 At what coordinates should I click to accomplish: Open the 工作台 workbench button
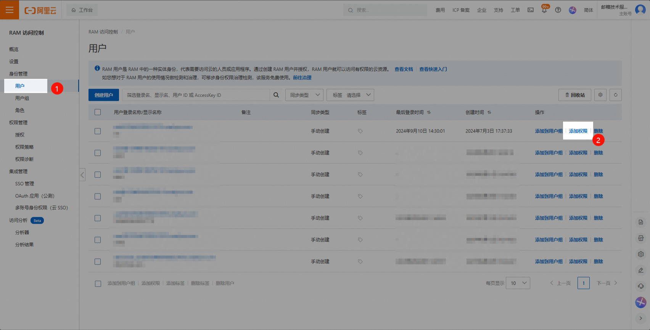[x=82, y=10]
